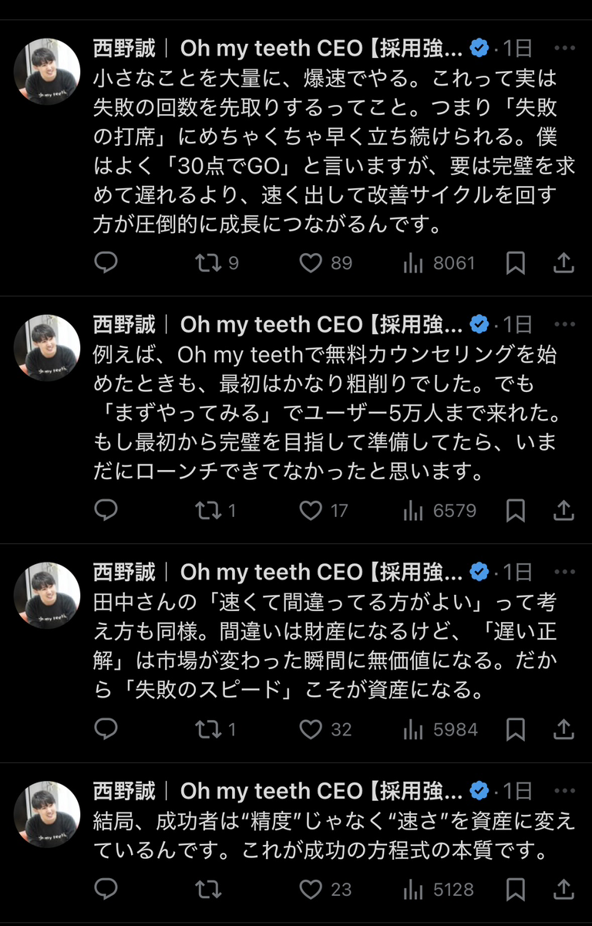Screen dimensions: 592x926
Task: View analytics showing 8061 impressions
Action: pos(414,263)
